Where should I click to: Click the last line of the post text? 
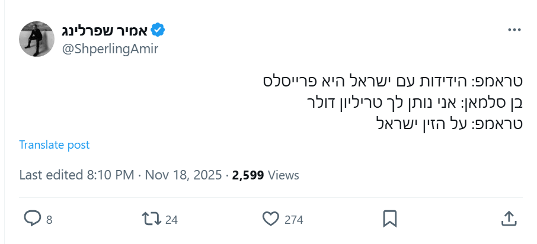coord(450,123)
